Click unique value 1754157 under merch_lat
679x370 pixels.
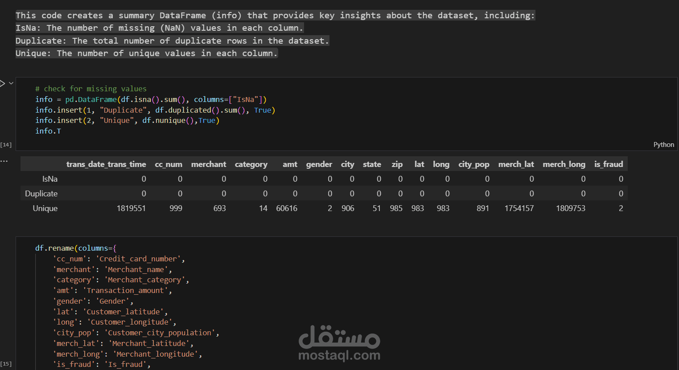point(519,208)
